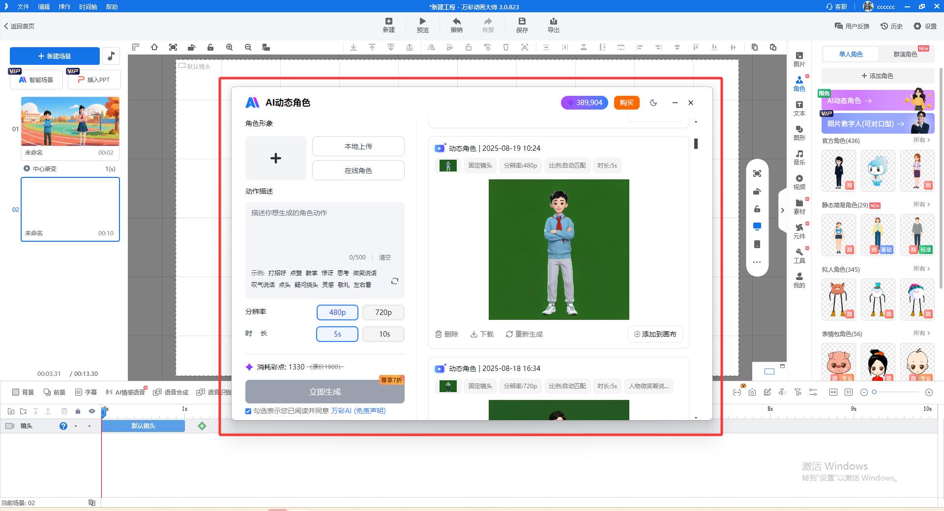The height and width of the screenshot is (511, 944).
Task: Click 添加到画布 for the 10:24 result
Action: coord(655,334)
